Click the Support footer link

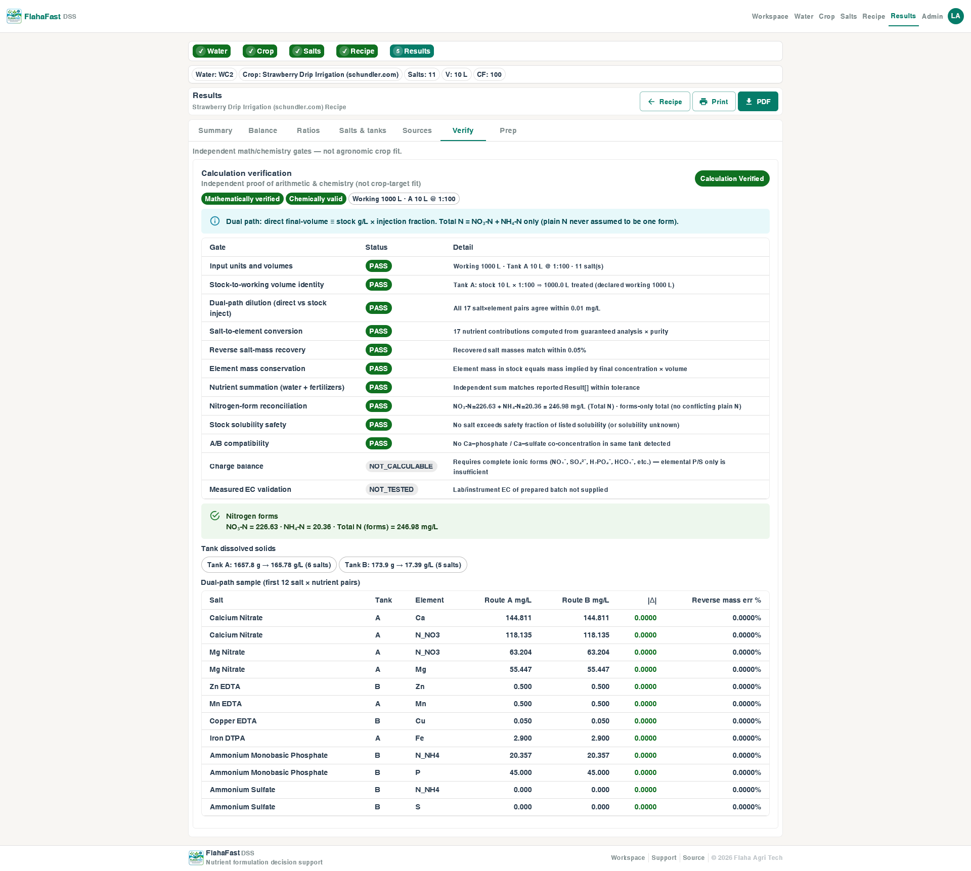tap(664, 857)
